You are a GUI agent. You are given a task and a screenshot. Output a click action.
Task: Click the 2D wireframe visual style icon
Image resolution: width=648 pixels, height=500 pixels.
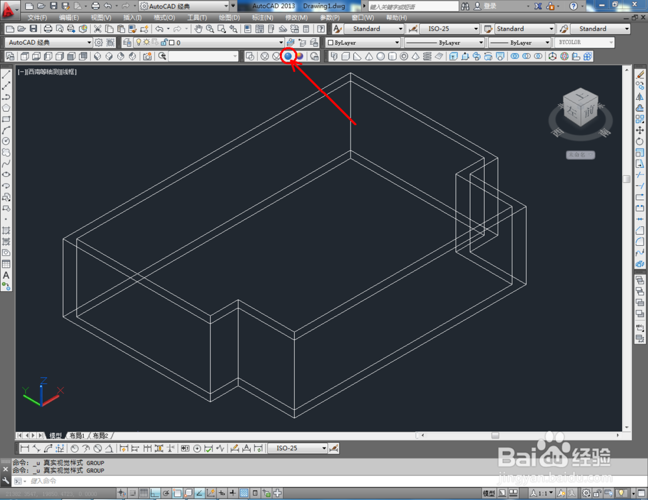(x=250, y=56)
